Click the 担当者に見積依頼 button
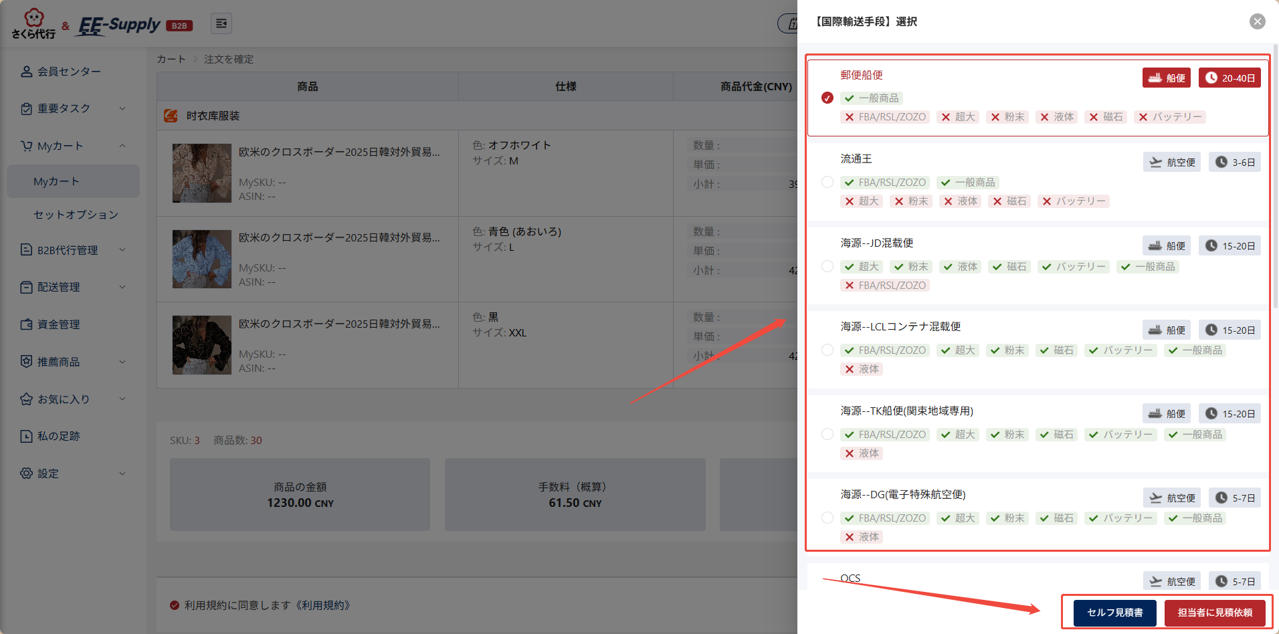Image resolution: width=1279 pixels, height=634 pixels. coord(1216,613)
